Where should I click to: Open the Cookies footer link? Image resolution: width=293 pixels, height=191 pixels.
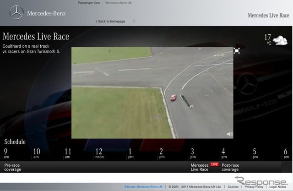pos(233,187)
